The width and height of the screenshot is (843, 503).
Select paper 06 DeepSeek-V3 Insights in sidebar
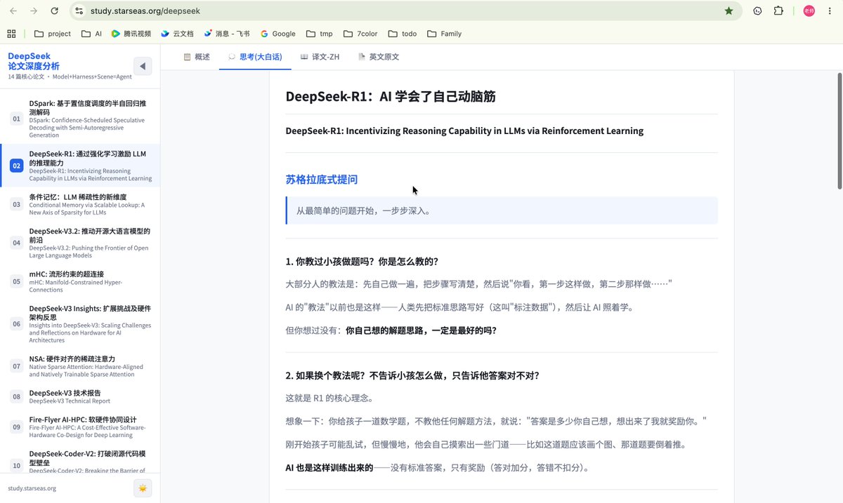point(80,324)
